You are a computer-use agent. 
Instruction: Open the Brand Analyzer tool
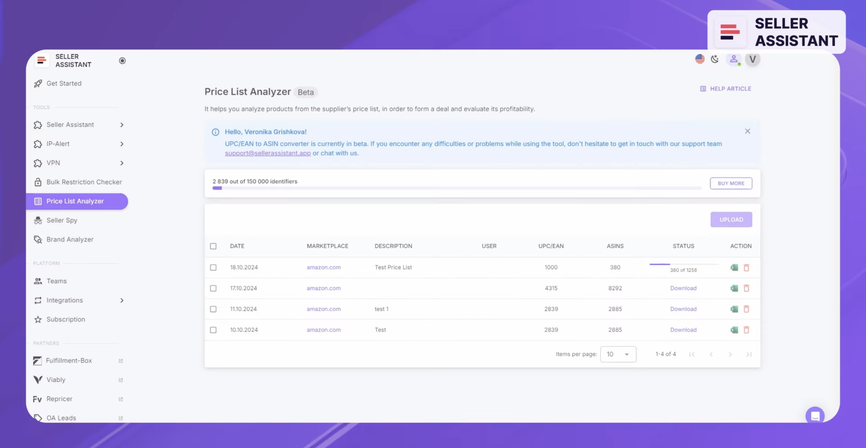(69, 239)
